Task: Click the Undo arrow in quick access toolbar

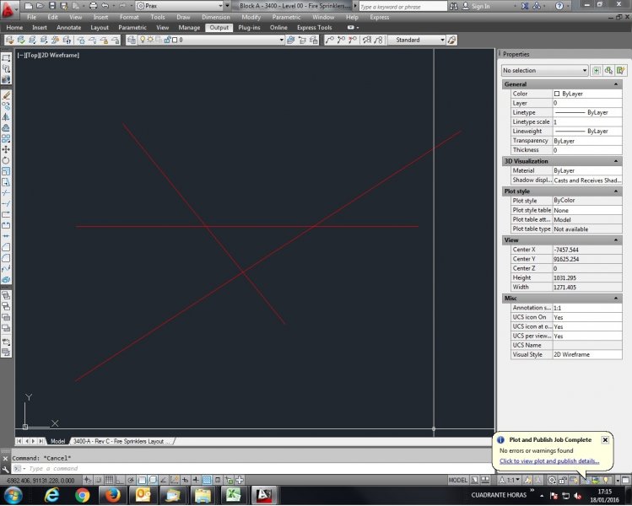Action: (x=105, y=6)
